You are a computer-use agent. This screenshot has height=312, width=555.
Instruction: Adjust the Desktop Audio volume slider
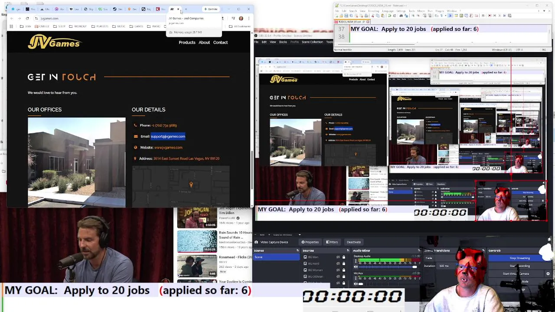pos(388,267)
